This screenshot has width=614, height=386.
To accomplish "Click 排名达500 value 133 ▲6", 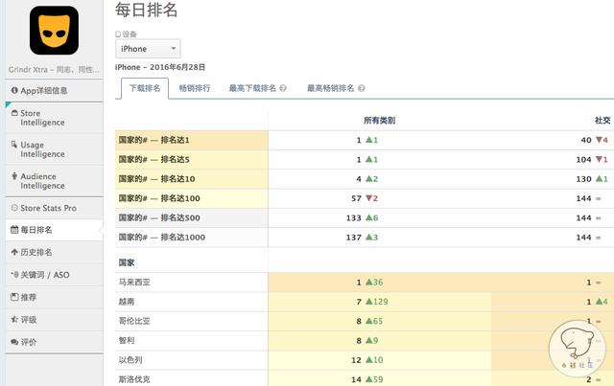I will coord(363,217).
